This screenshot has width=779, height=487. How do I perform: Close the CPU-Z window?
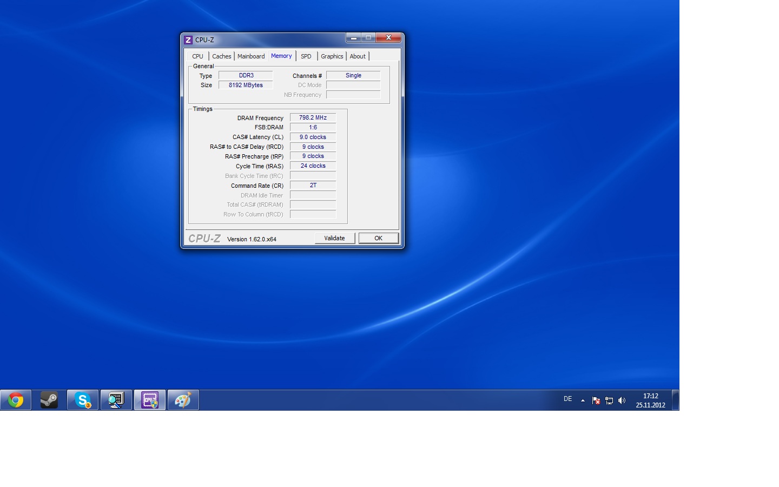click(x=389, y=38)
